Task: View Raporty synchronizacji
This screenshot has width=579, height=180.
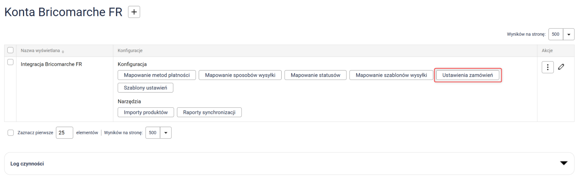Action: (x=209, y=112)
